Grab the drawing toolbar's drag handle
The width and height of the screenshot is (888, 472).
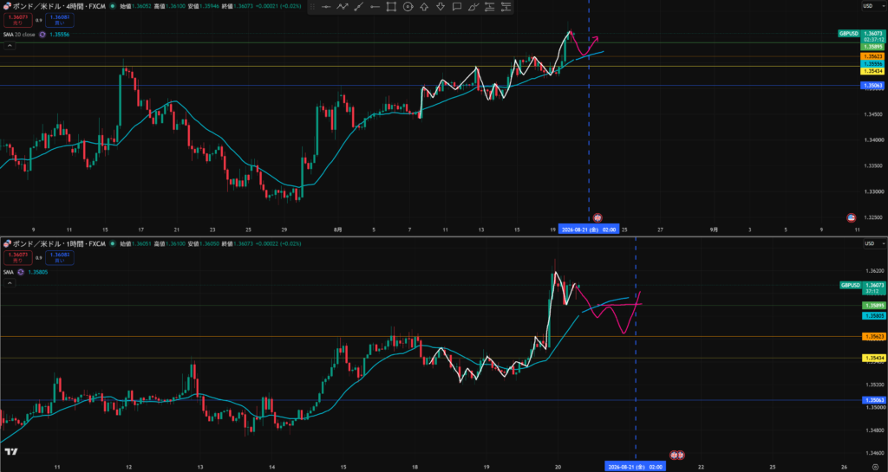(x=312, y=7)
